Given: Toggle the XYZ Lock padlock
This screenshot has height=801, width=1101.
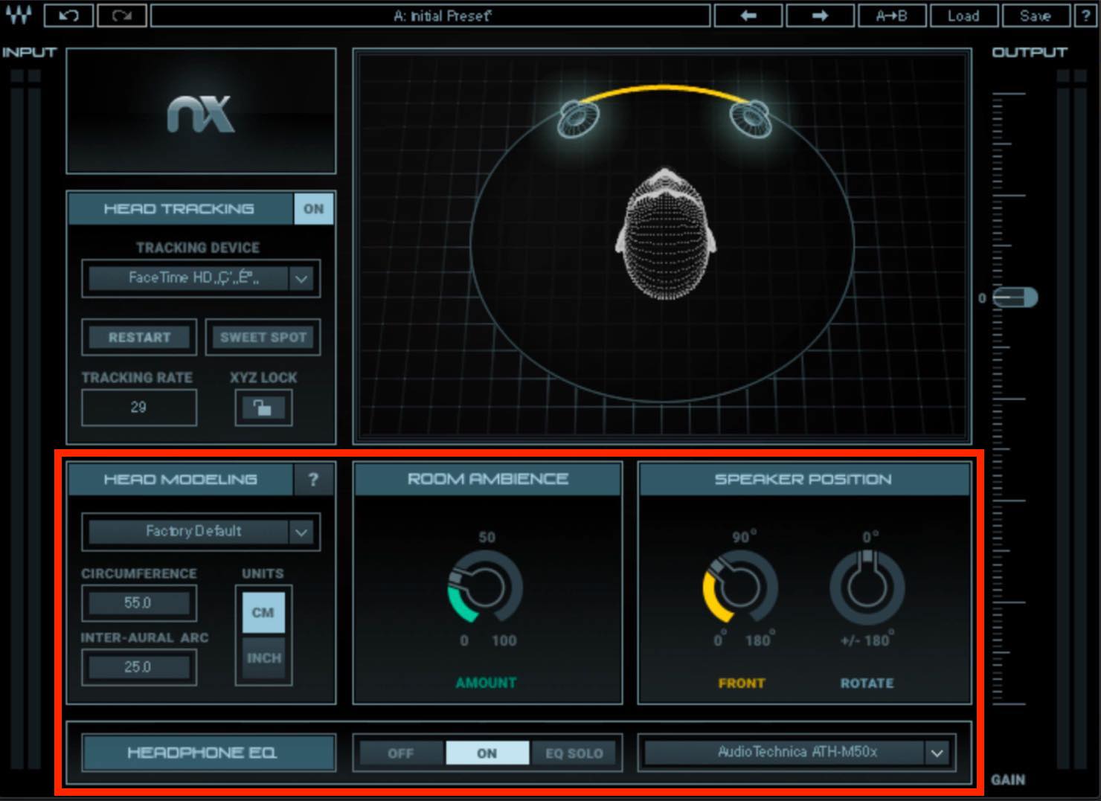Looking at the screenshot, I should point(263,408).
